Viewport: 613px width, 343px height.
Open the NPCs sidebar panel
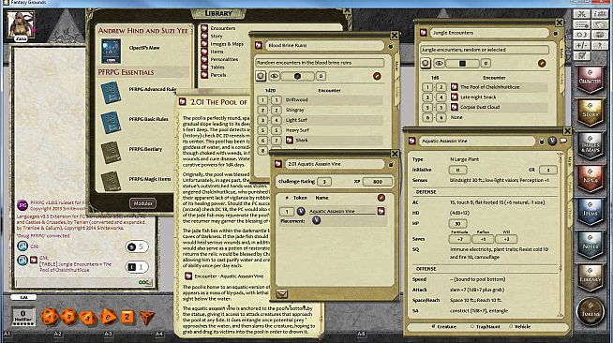click(x=591, y=179)
